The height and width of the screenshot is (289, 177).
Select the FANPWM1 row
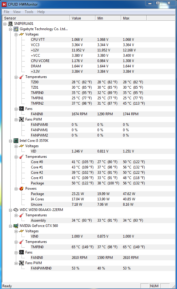tap(102, 130)
